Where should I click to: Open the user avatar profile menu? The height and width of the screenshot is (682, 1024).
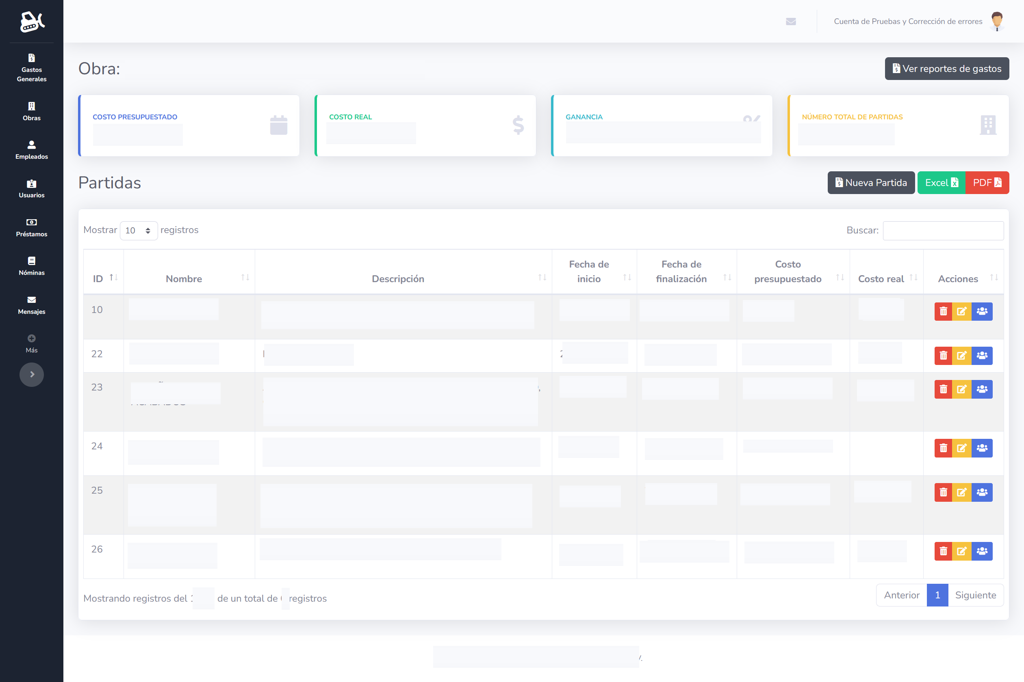pos(997,21)
